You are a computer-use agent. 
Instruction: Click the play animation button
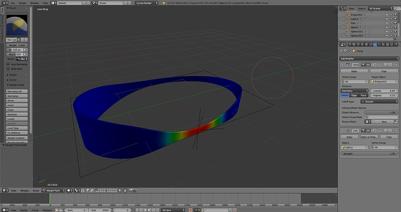[x=149, y=210]
